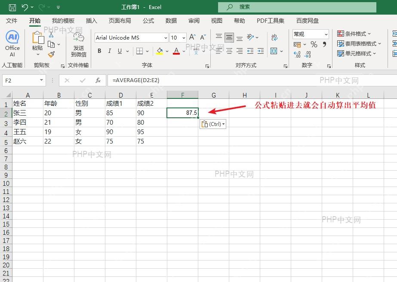Click the formula bar showing =AVERAGE(D2:E2)
Image resolution: width=397 pixels, height=282 pixels.
click(x=252, y=80)
